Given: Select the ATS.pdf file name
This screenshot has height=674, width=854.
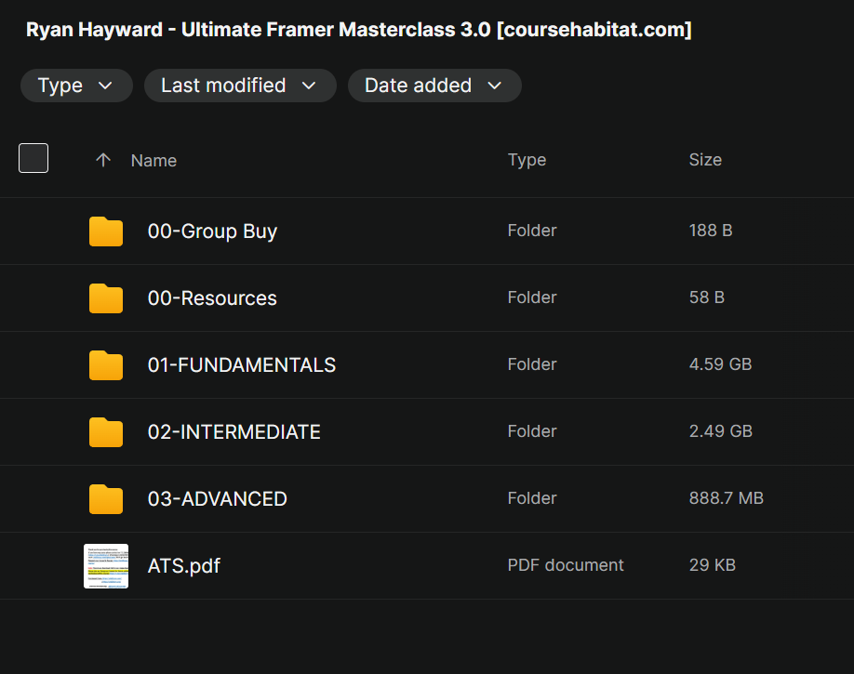Looking at the screenshot, I should 184,566.
